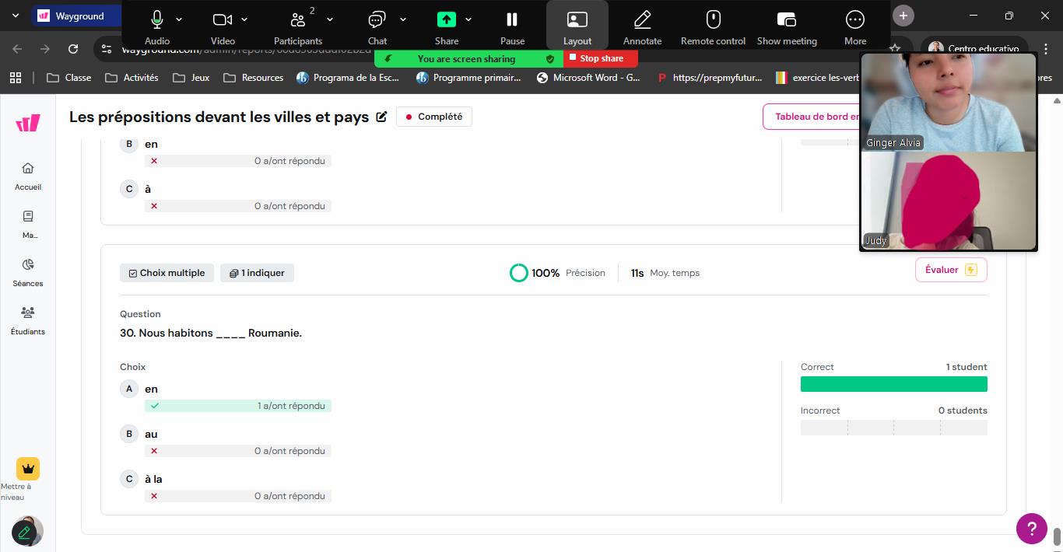Viewport: 1063px width, 552px height.
Task: Pause the screen share
Action: pos(512,20)
